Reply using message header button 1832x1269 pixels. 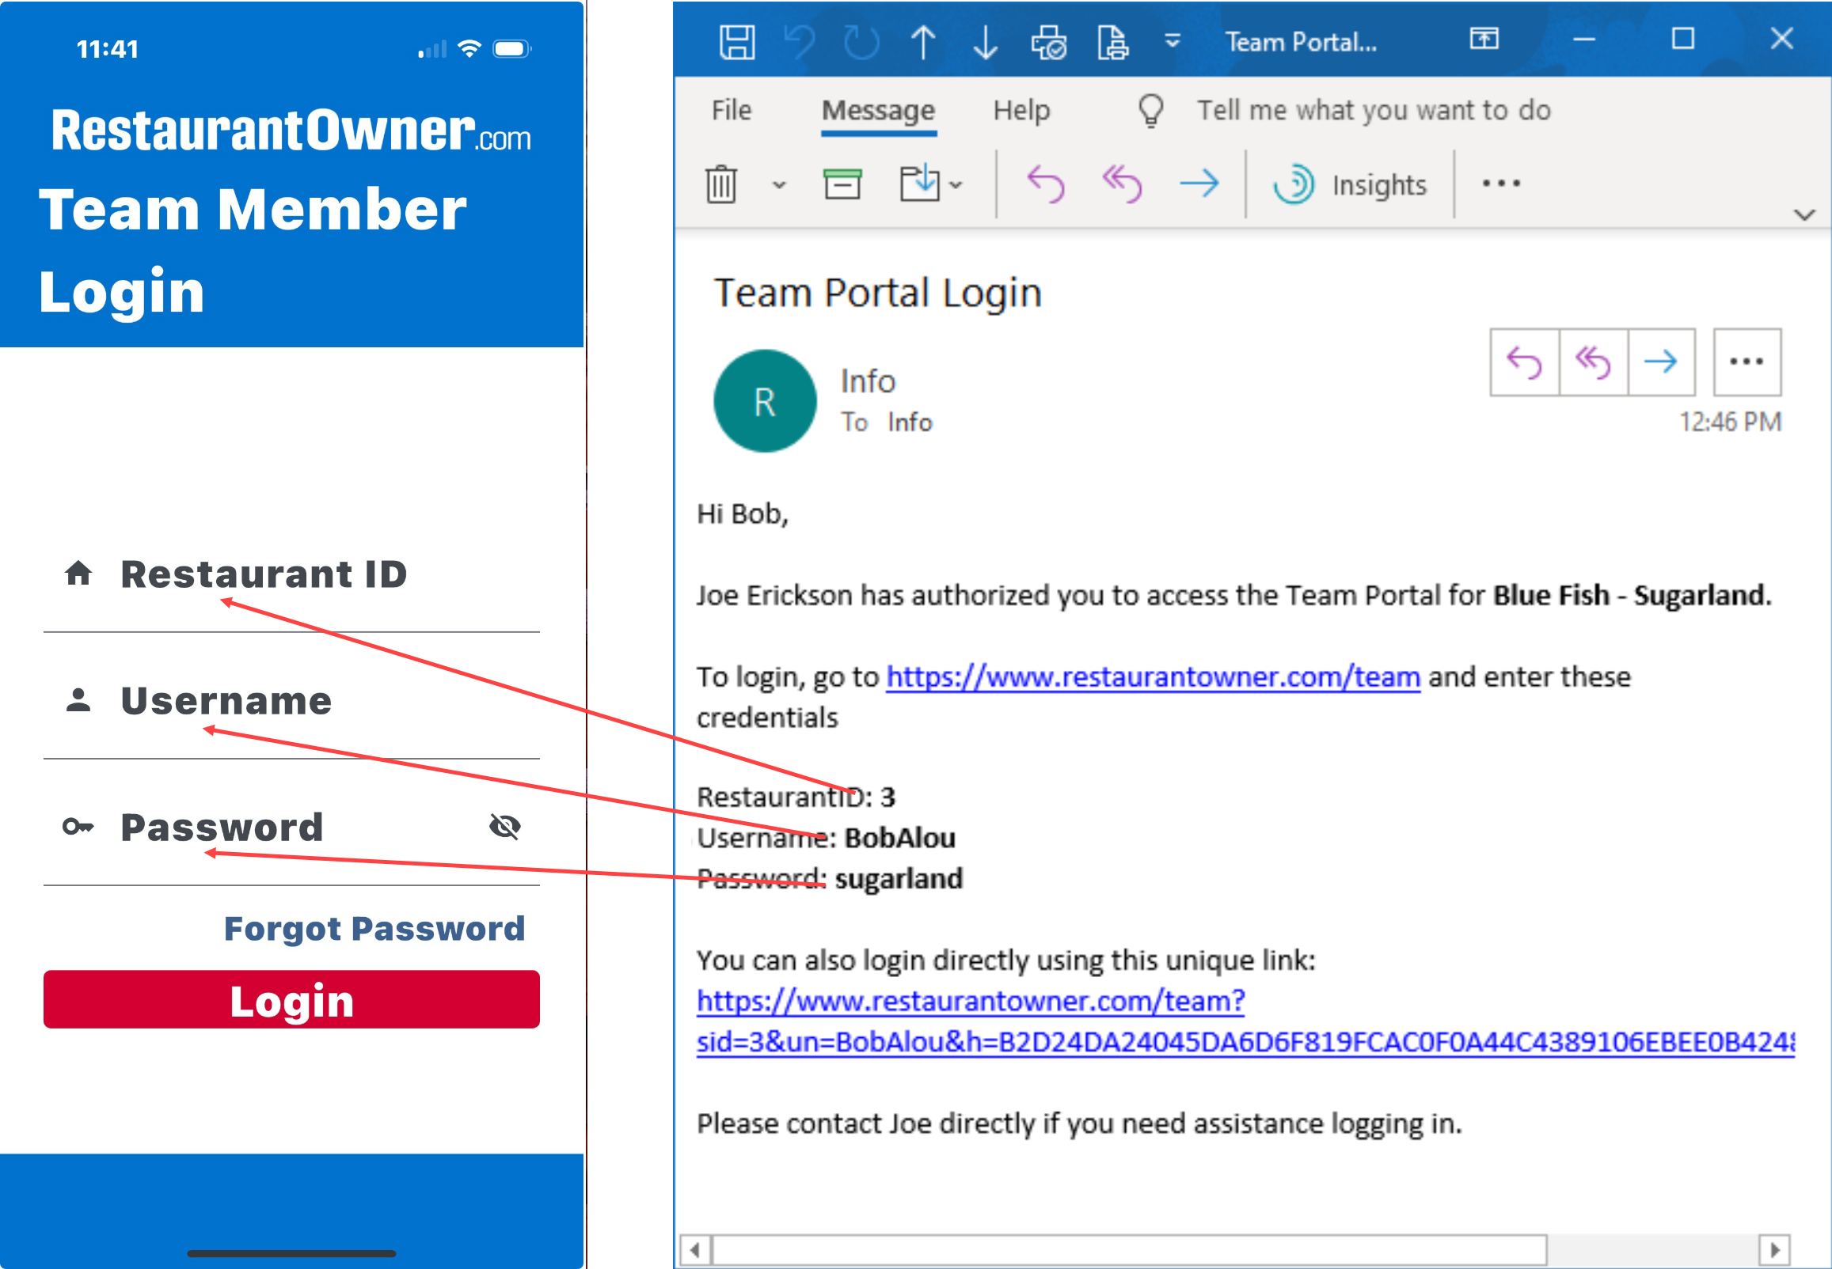pyautogui.click(x=1524, y=362)
